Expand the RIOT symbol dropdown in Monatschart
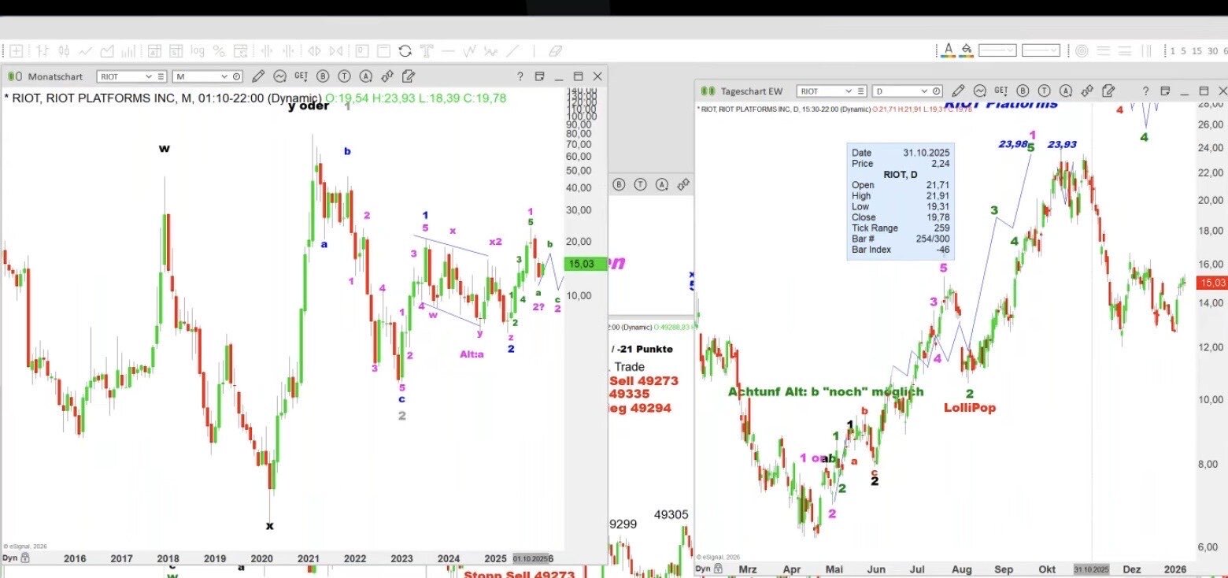Viewport: 1228px width, 578px height. pos(148,76)
